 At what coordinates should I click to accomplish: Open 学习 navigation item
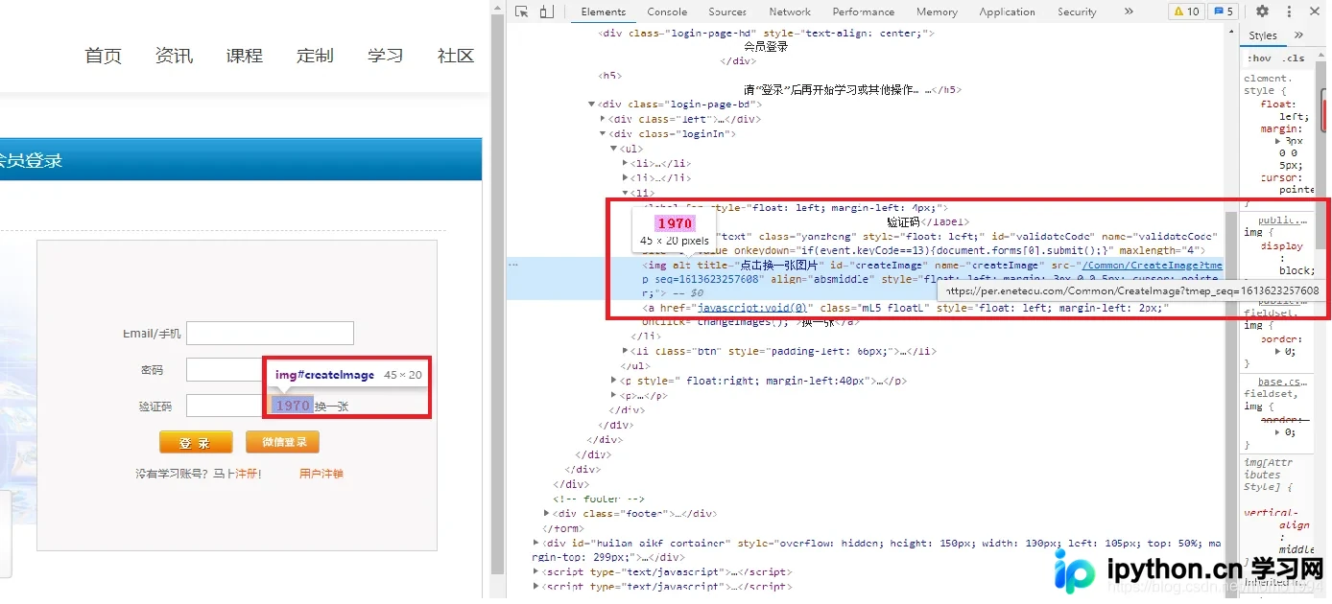pos(385,56)
